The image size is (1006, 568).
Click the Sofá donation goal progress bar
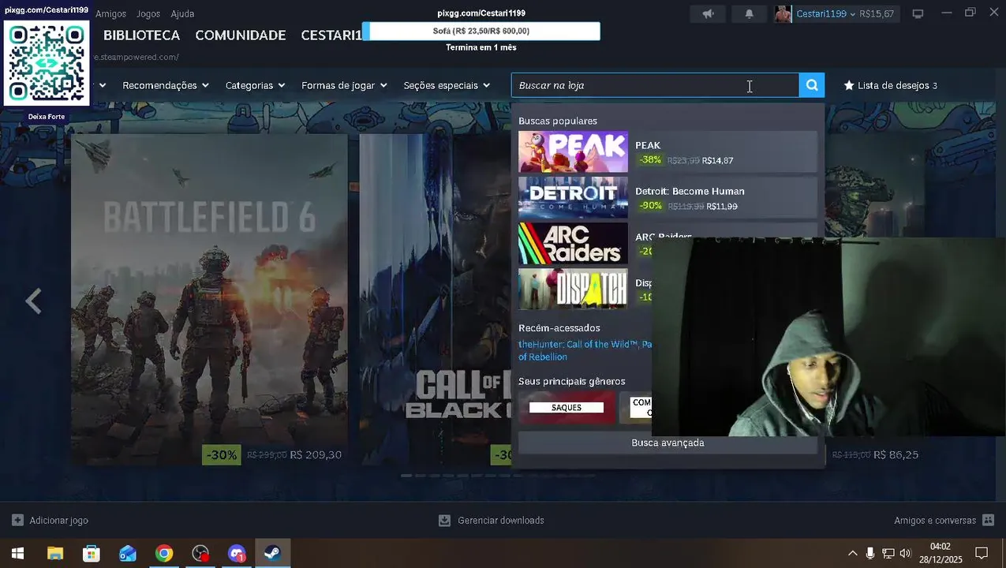pos(481,31)
